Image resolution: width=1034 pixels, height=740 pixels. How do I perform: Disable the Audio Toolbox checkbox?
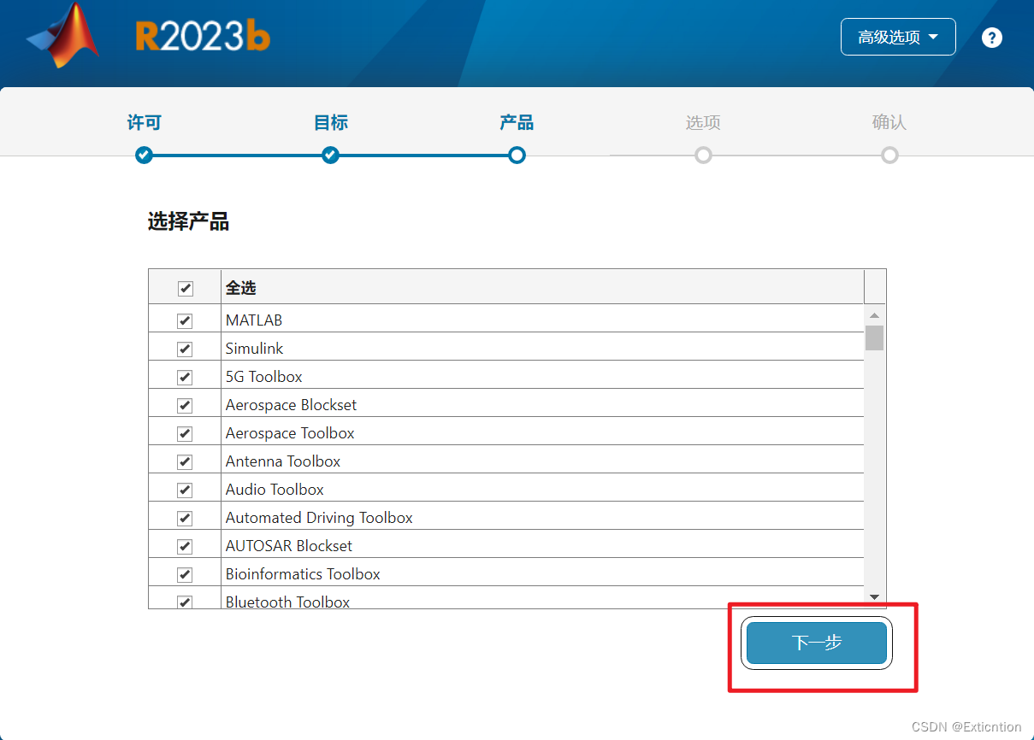pos(185,490)
